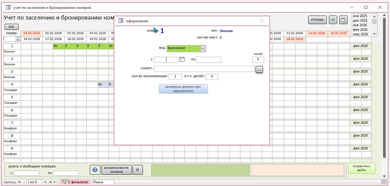Select 'фев 2026' in the month list
390x186 pixels.
[x=360, y=30]
